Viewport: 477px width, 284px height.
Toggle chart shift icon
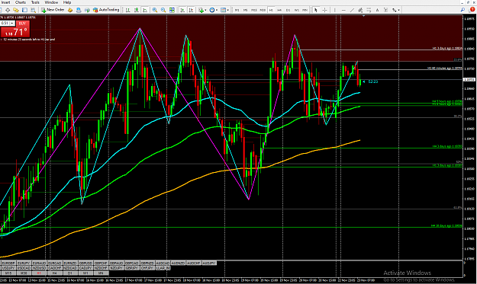191,10
